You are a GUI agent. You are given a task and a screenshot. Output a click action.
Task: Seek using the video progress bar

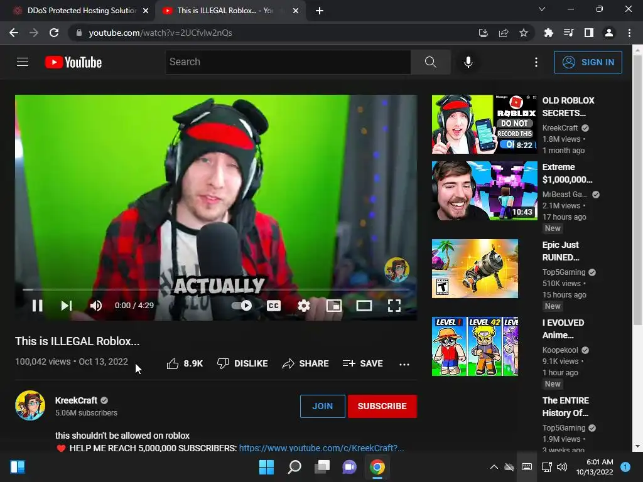coord(216,289)
